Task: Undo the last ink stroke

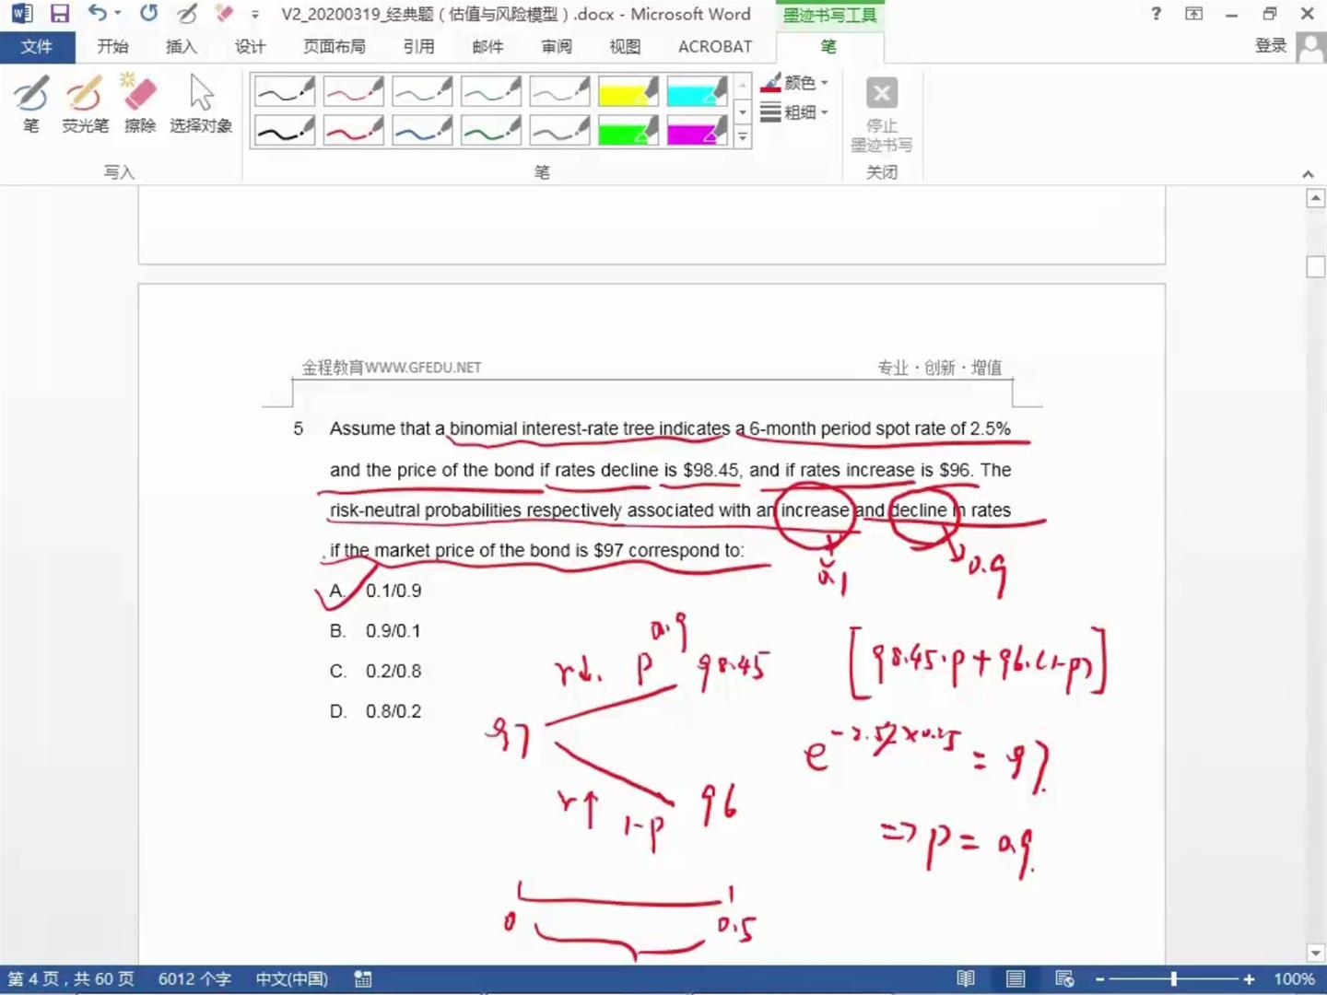Action: tap(97, 13)
